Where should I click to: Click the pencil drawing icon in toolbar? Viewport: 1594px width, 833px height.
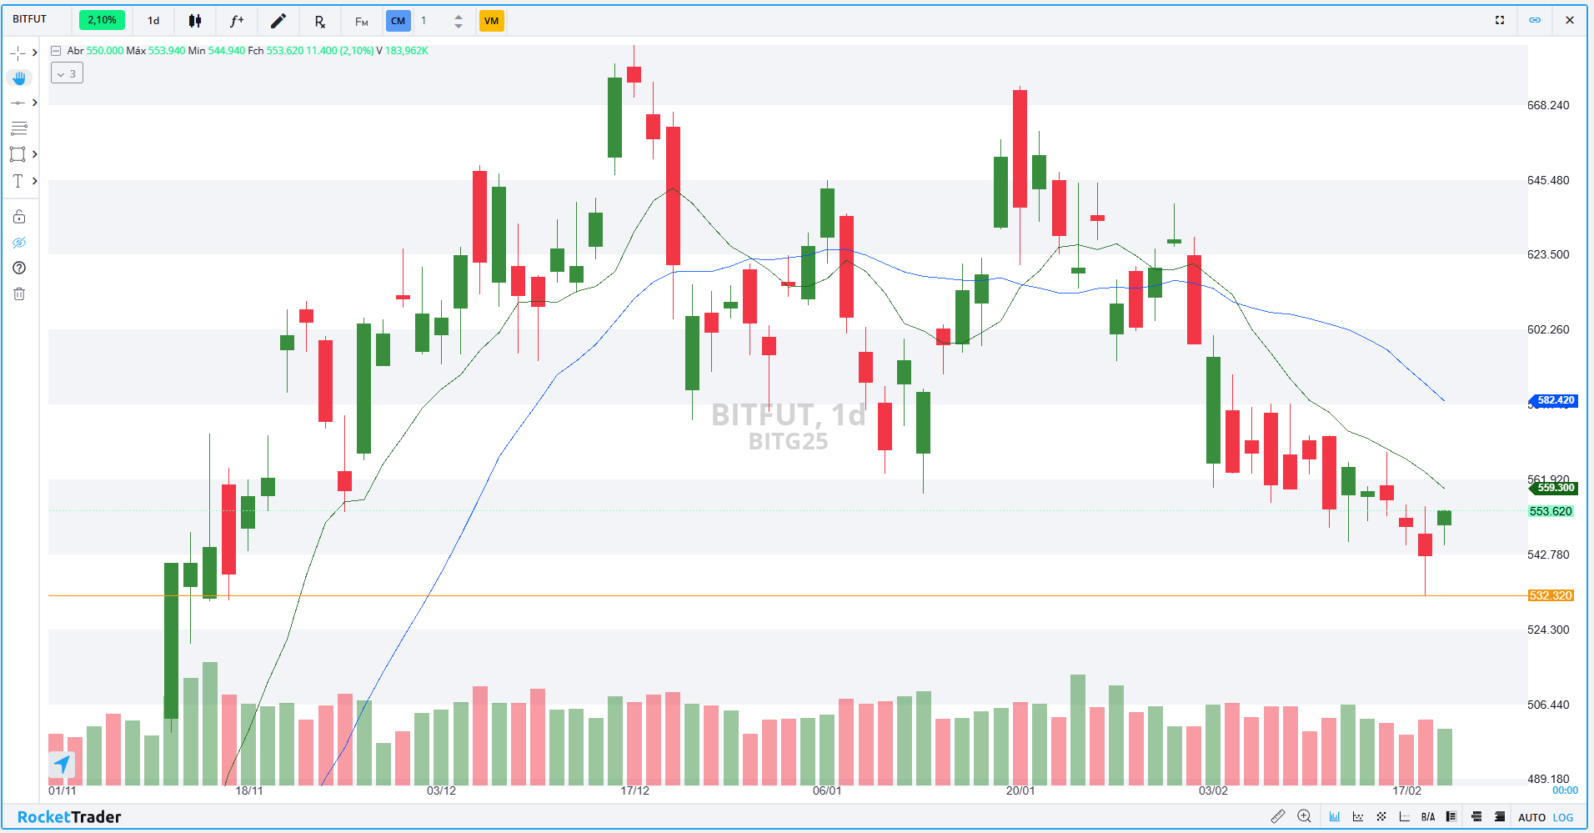278,21
